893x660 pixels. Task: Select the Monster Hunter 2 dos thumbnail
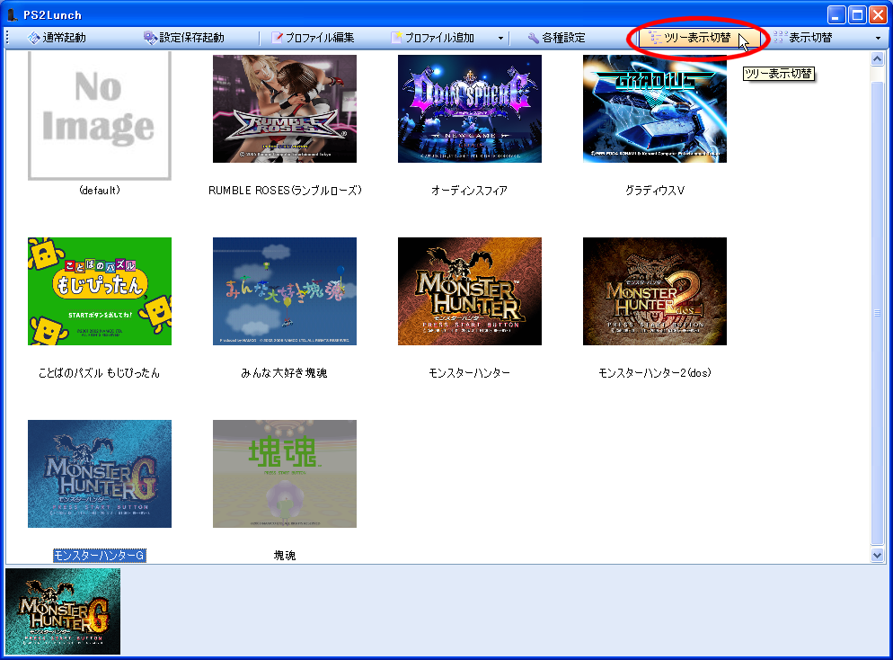pyautogui.click(x=655, y=291)
